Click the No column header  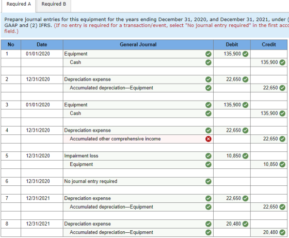pyautogui.click(x=11, y=44)
